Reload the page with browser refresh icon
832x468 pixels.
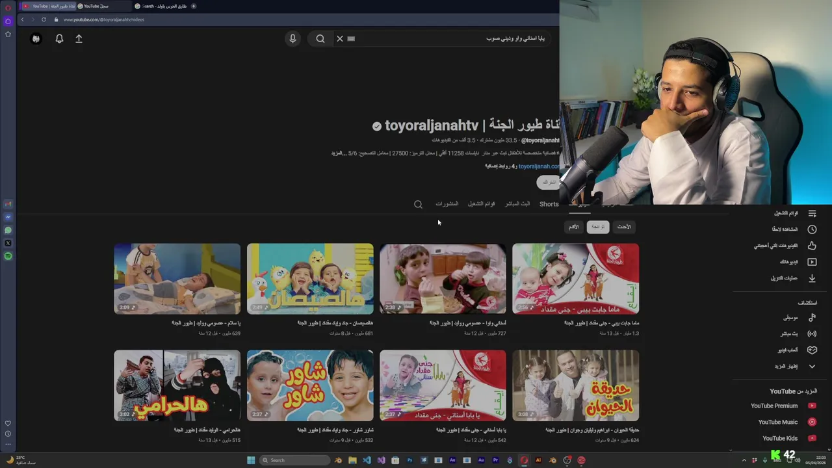44,19
